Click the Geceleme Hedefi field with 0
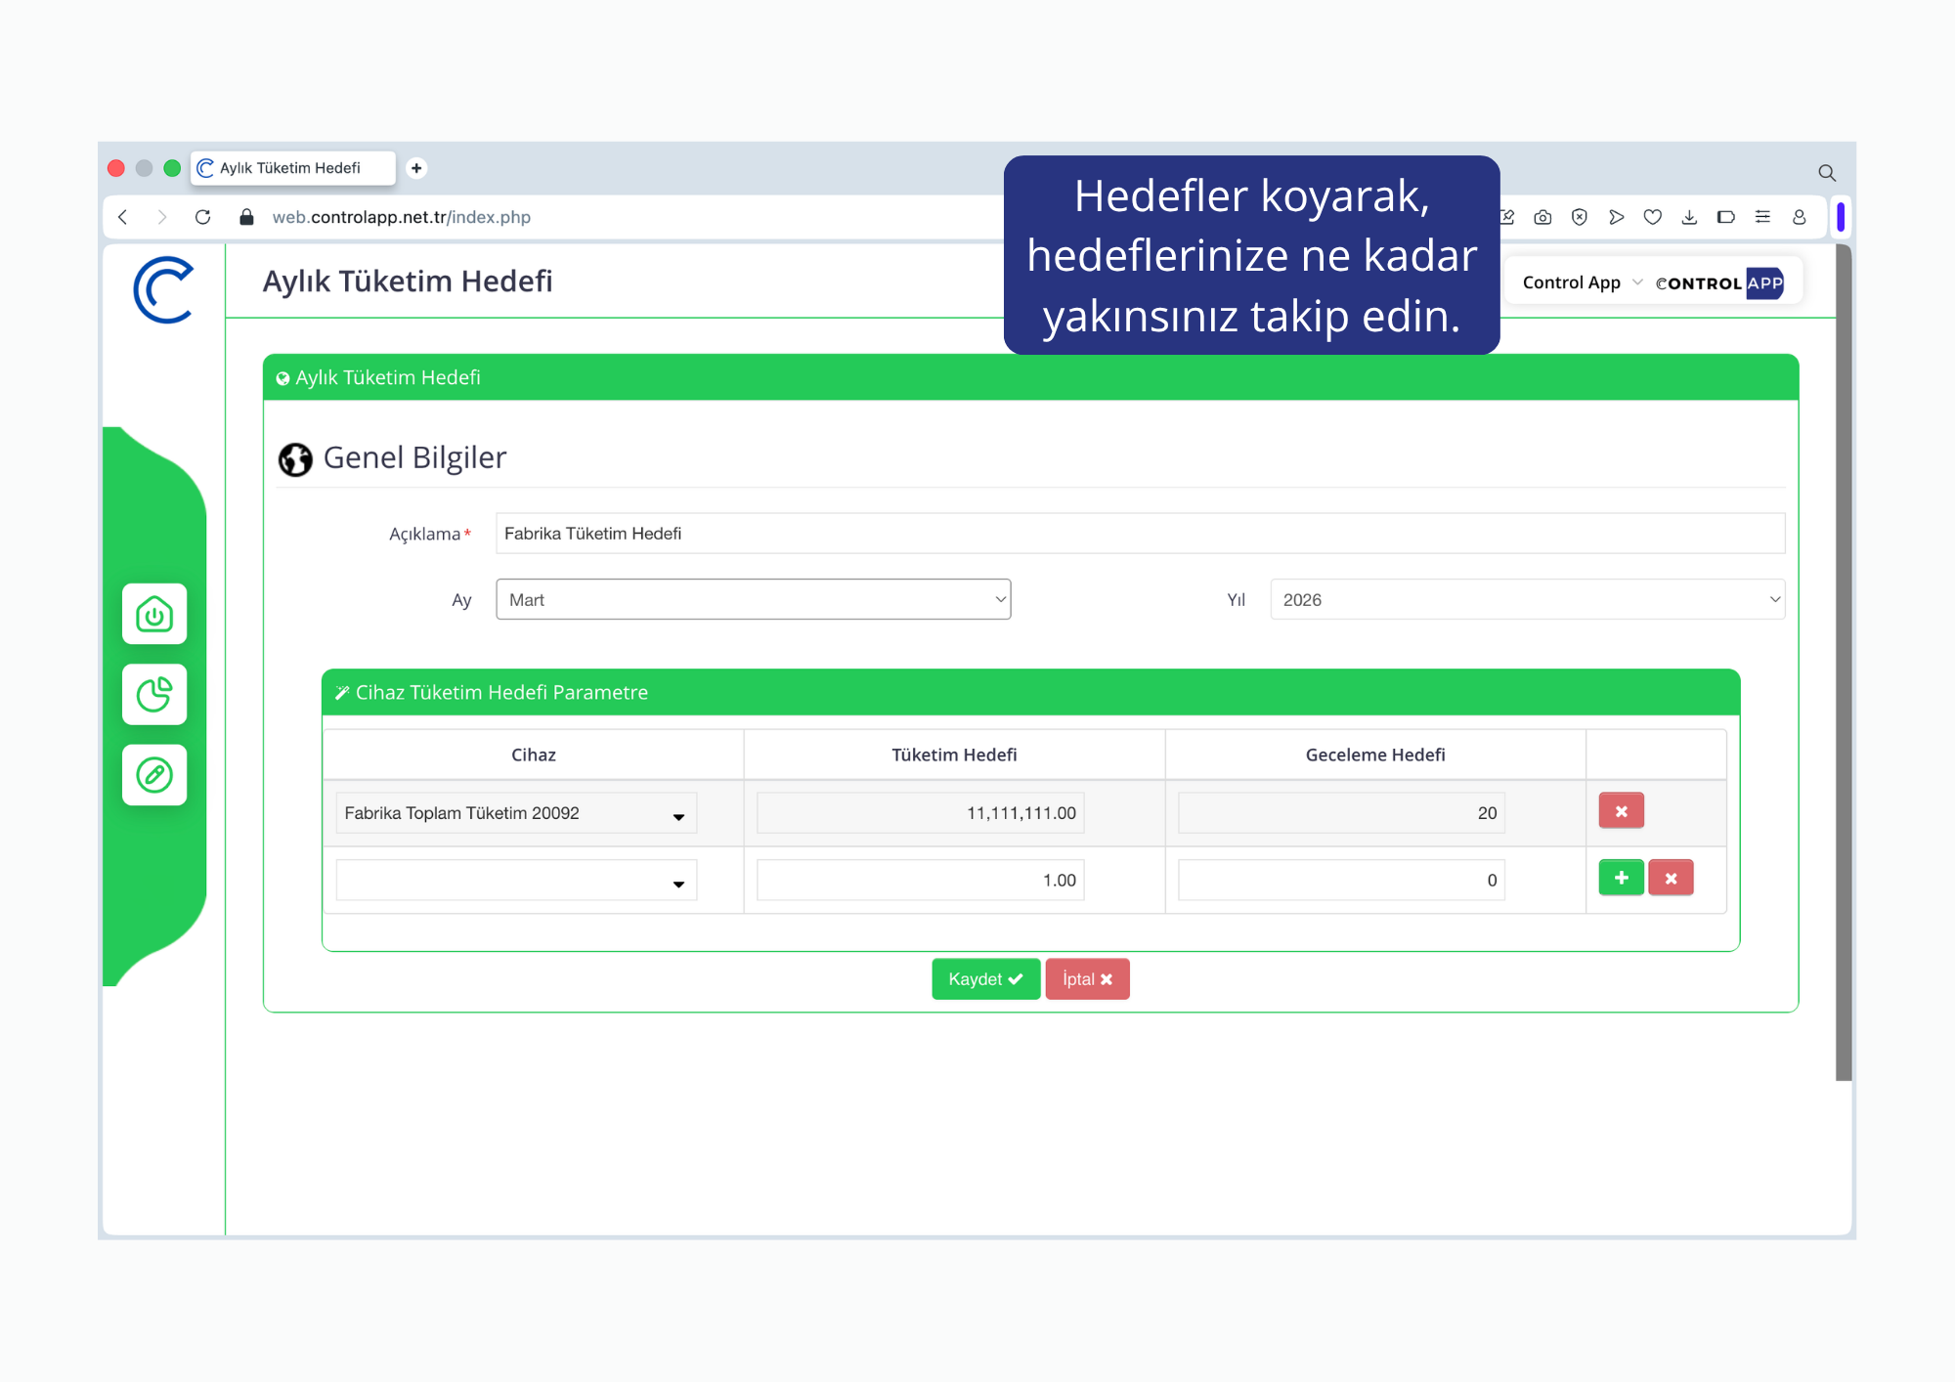The width and height of the screenshot is (1955, 1382). 1342,881
